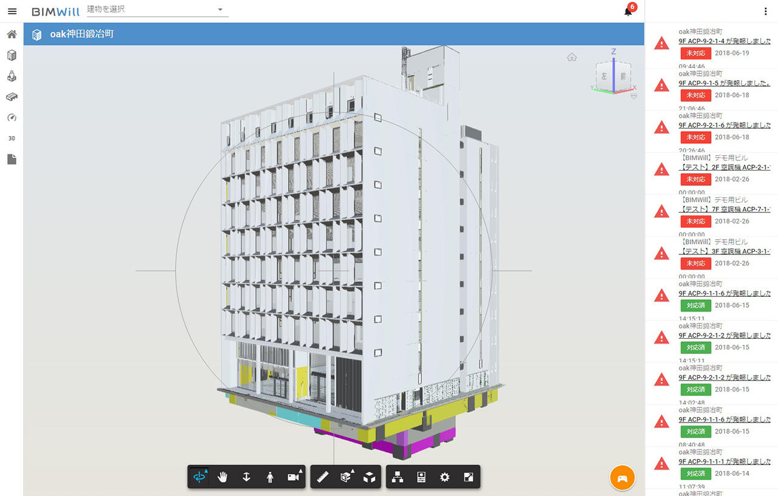Choose the First Person walk tool
The height and width of the screenshot is (496, 778).
[x=270, y=477]
